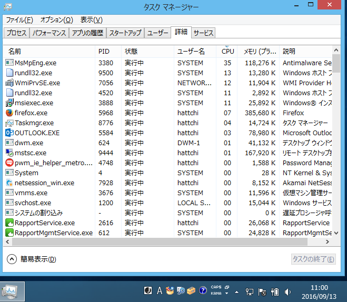347x302 pixels.
Task: Click the green RapportService.exe icon
Action: [9, 223]
